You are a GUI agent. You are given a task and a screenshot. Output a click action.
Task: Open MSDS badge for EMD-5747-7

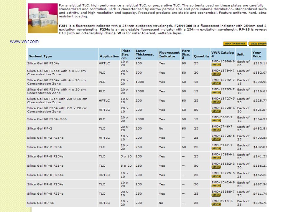pyautogui.click(x=216, y=148)
